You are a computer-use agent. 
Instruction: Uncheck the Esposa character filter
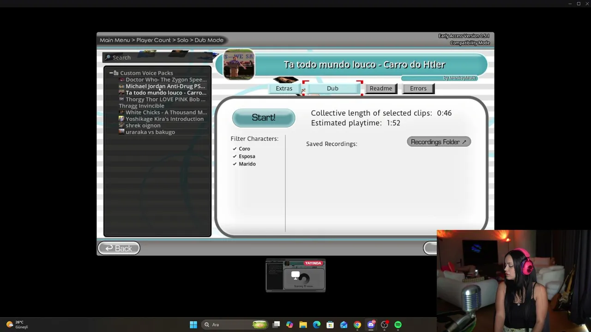tap(235, 156)
